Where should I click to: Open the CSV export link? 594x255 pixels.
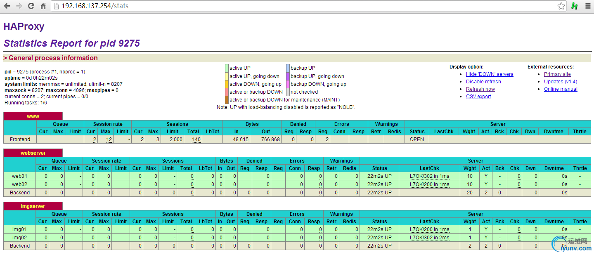point(478,97)
